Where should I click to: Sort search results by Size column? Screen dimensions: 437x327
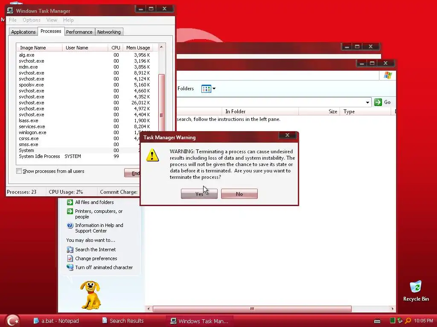point(319,112)
